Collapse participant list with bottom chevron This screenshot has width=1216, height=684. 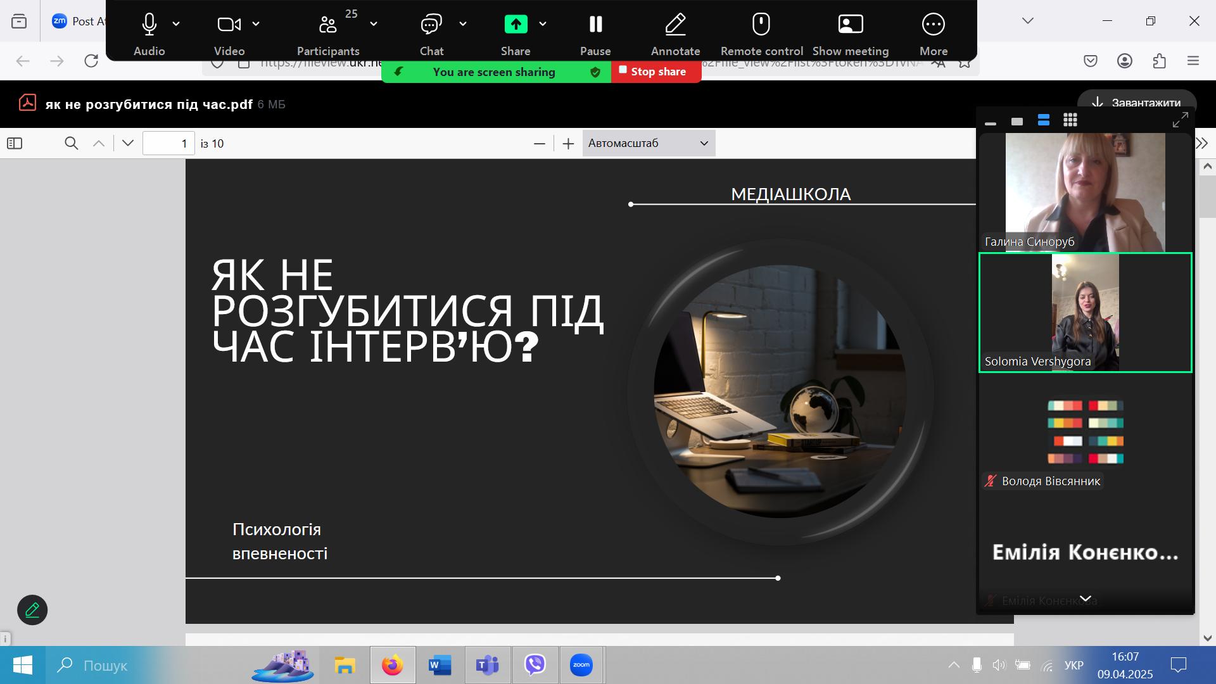(x=1086, y=598)
